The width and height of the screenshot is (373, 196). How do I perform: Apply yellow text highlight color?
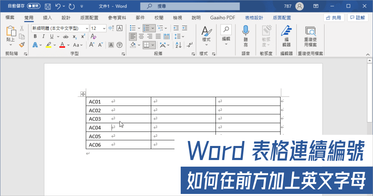48,45
